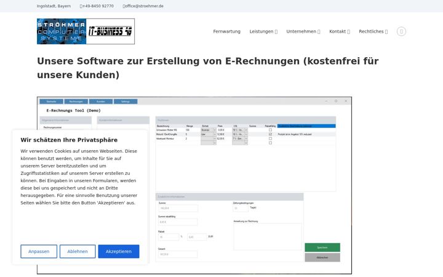Open Einheit dropdown in Schrauben Mutter M6 row
Viewport: 443px width, 277px height.
point(209,130)
